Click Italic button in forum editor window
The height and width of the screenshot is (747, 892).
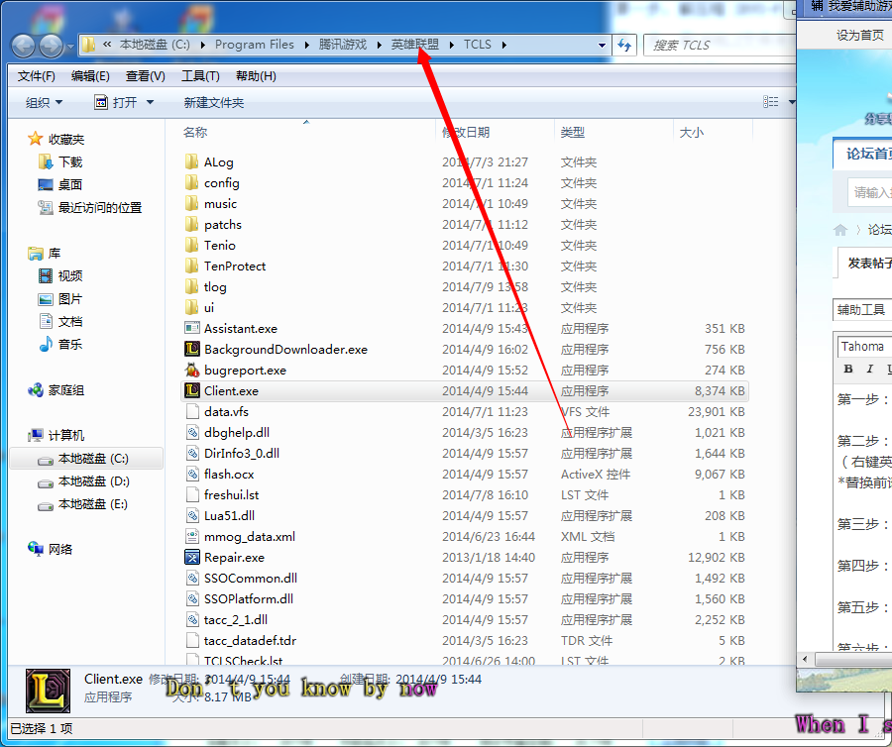(869, 369)
